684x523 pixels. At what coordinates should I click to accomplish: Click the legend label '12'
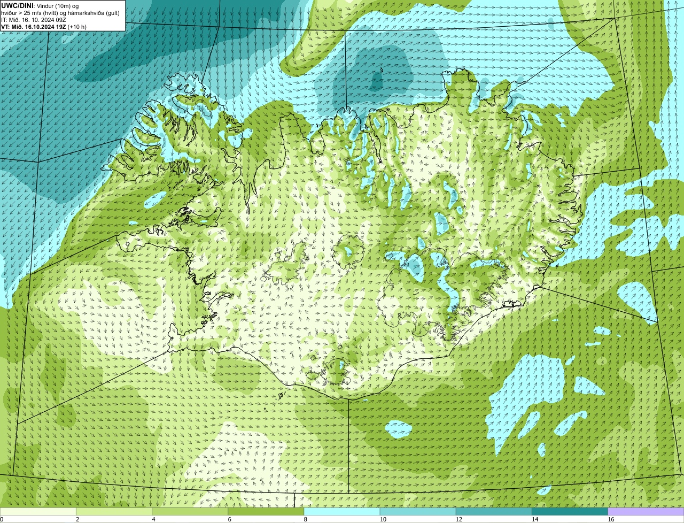(x=459, y=519)
